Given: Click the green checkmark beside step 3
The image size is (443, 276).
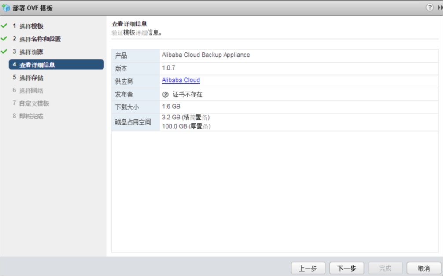Looking at the screenshot, I should pos(4,52).
